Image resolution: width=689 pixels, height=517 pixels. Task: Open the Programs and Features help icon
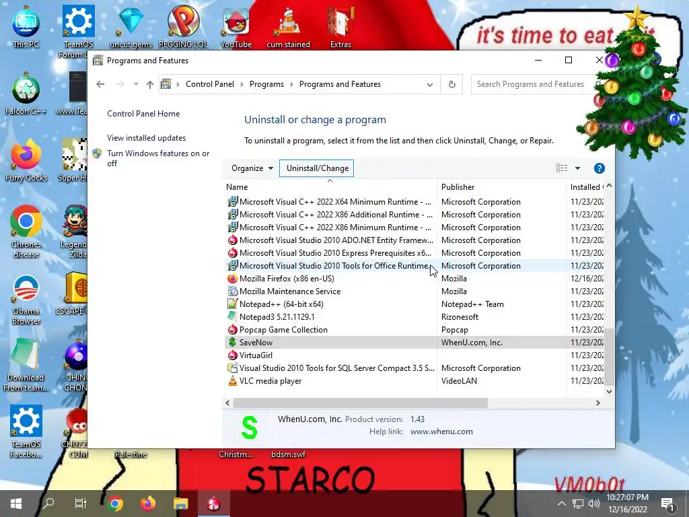(x=599, y=168)
